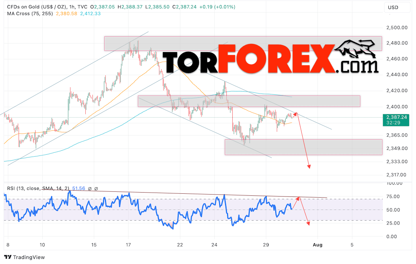Screen dimensions: 416x264
Task: Click the TradingView logo link
Action: point(24,257)
